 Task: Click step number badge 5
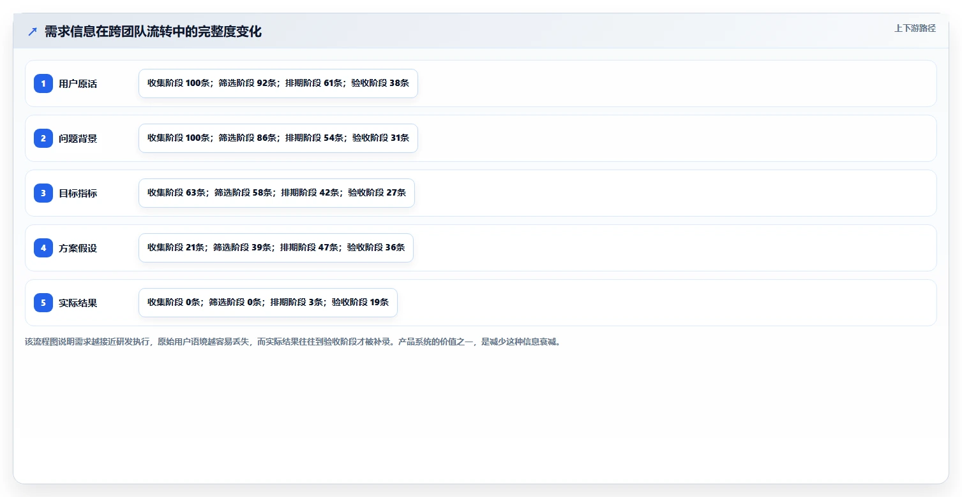(43, 303)
